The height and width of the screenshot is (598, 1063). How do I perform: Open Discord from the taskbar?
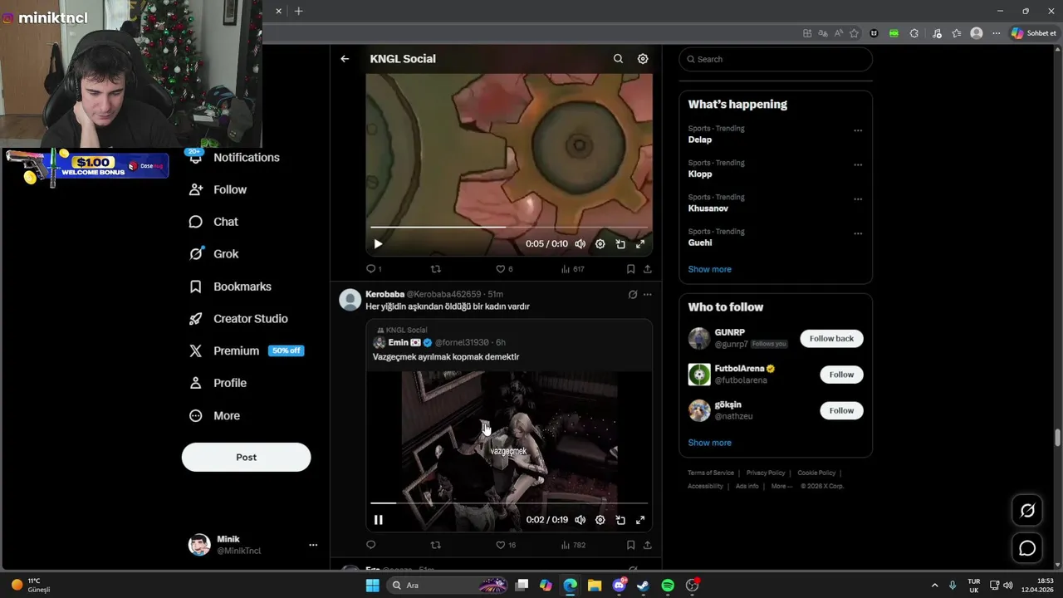click(619, 586)
